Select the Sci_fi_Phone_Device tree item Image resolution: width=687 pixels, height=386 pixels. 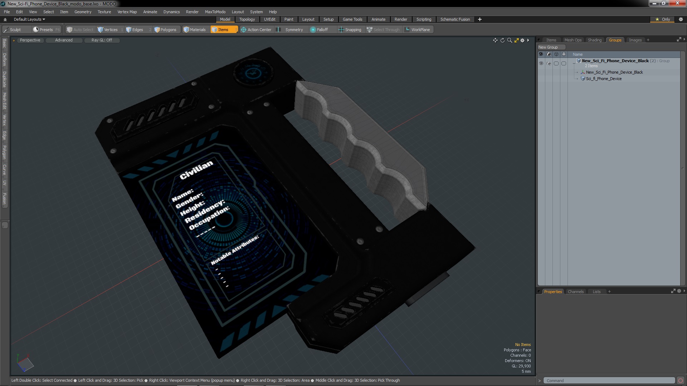pos(603,79)
